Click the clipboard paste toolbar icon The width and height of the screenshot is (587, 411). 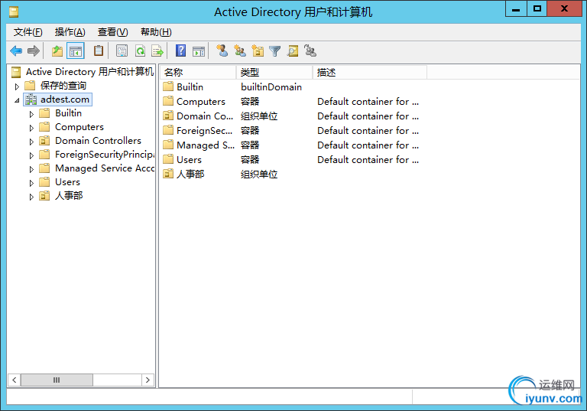click(x=99, y=51)
